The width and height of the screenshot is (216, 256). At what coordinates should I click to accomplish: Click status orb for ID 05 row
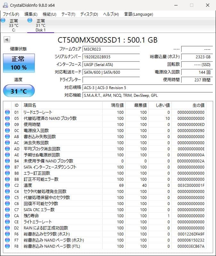(x=7, y=118)
